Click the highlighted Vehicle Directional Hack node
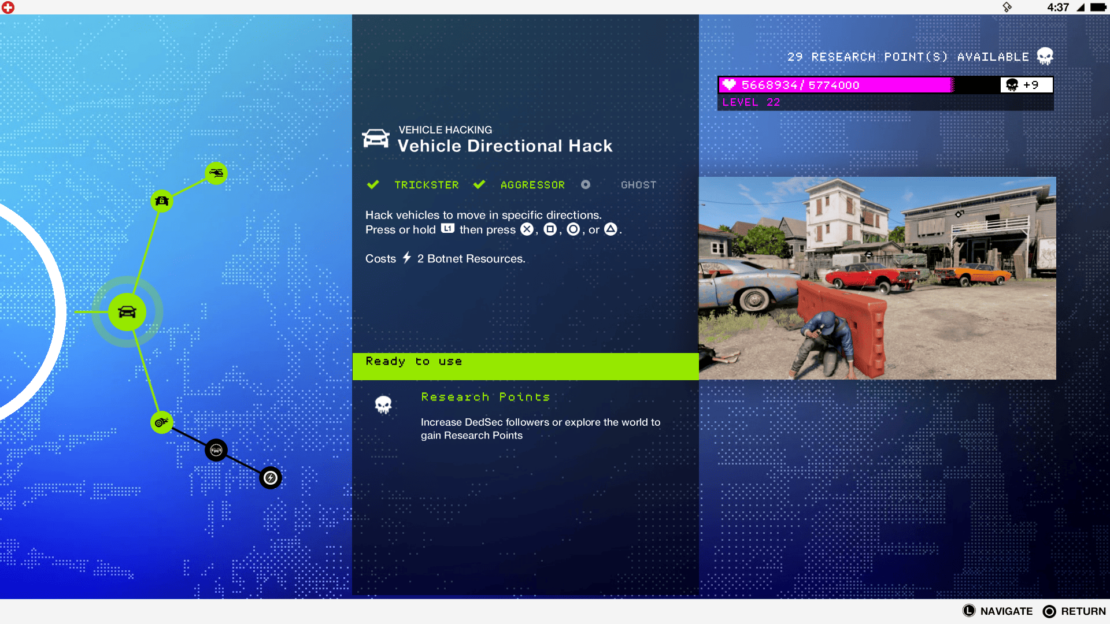Screen dimensions: 1110x624 coord(127,312)
